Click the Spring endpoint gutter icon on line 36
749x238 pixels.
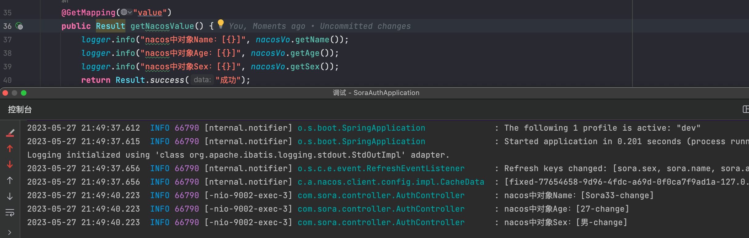click(19, 26)
